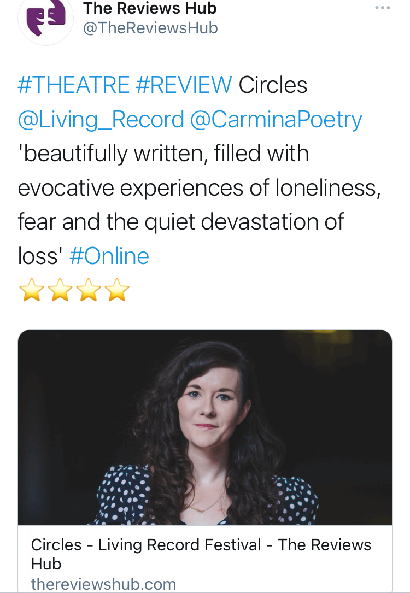Click the fourth star emoji

click(x=116, y=290)
